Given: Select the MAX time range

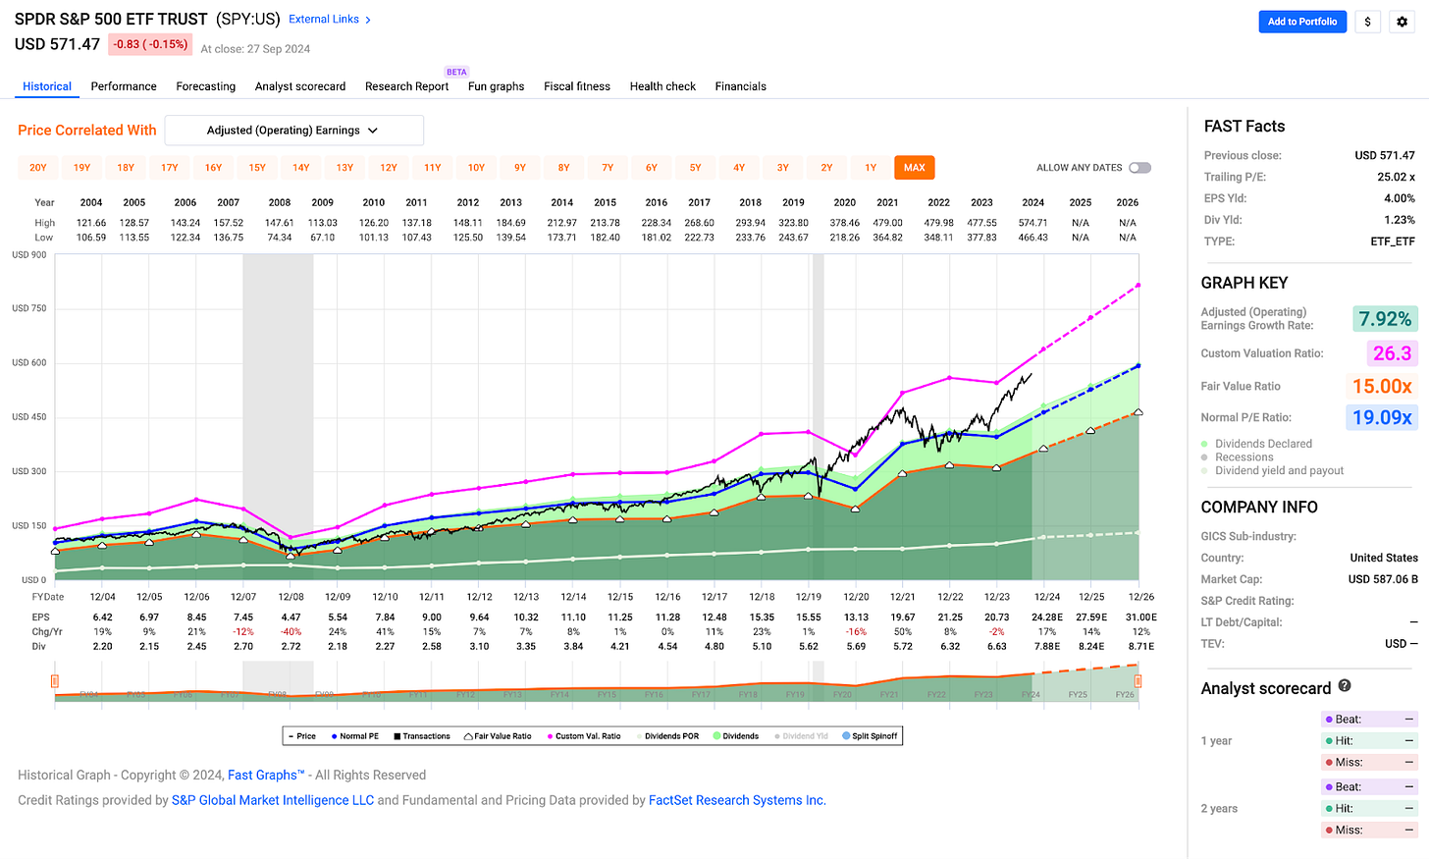Looking at the screenshot, I should pos(915,168).
